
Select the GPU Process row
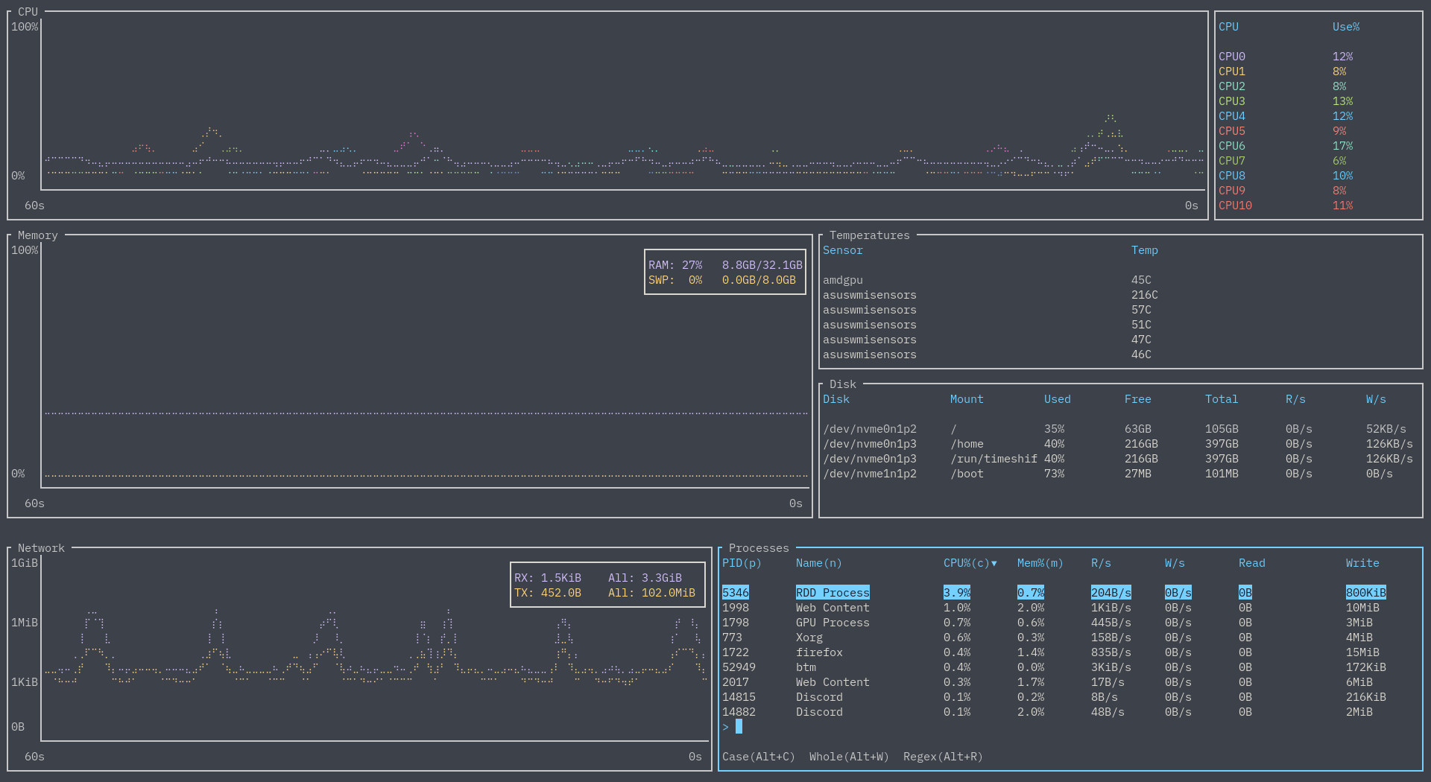1070,623
